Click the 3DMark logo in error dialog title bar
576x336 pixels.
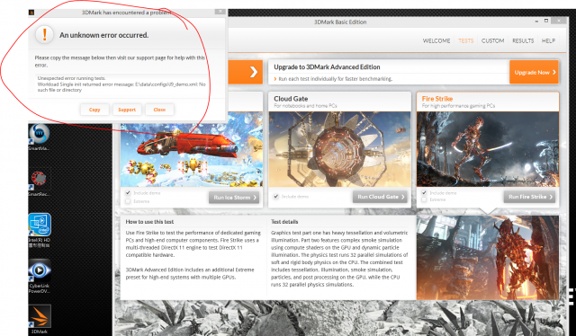(x=31, y=13)
